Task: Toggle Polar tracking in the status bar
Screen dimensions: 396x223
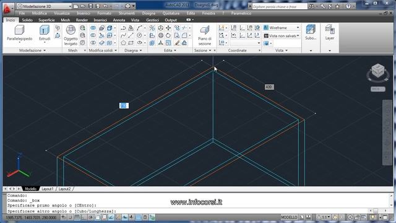Action: [91, 217]
